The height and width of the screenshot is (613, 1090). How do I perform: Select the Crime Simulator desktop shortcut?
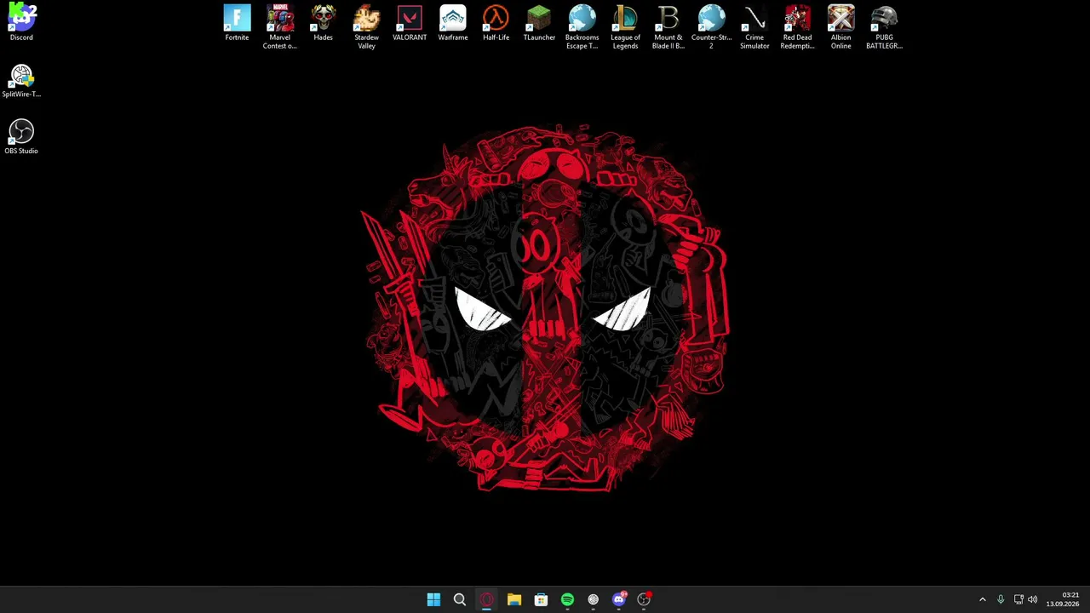point(754,26)
